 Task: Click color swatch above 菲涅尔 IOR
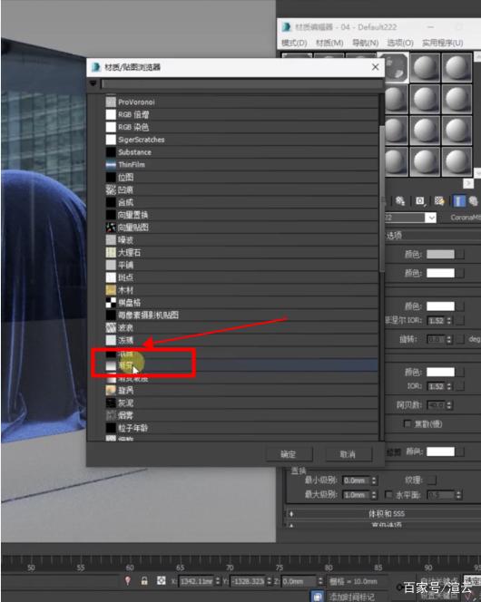[440, 306]
